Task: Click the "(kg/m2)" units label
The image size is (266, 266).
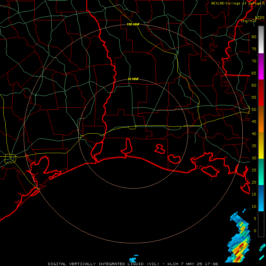Action: click(248, 21)
